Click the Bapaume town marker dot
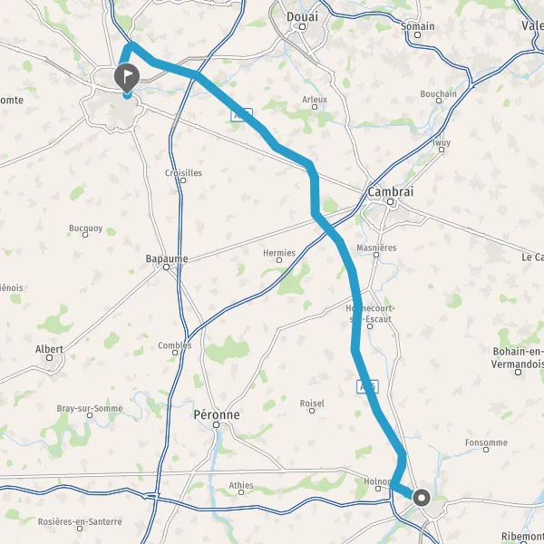The image size is (544, 544). (167, 267)
